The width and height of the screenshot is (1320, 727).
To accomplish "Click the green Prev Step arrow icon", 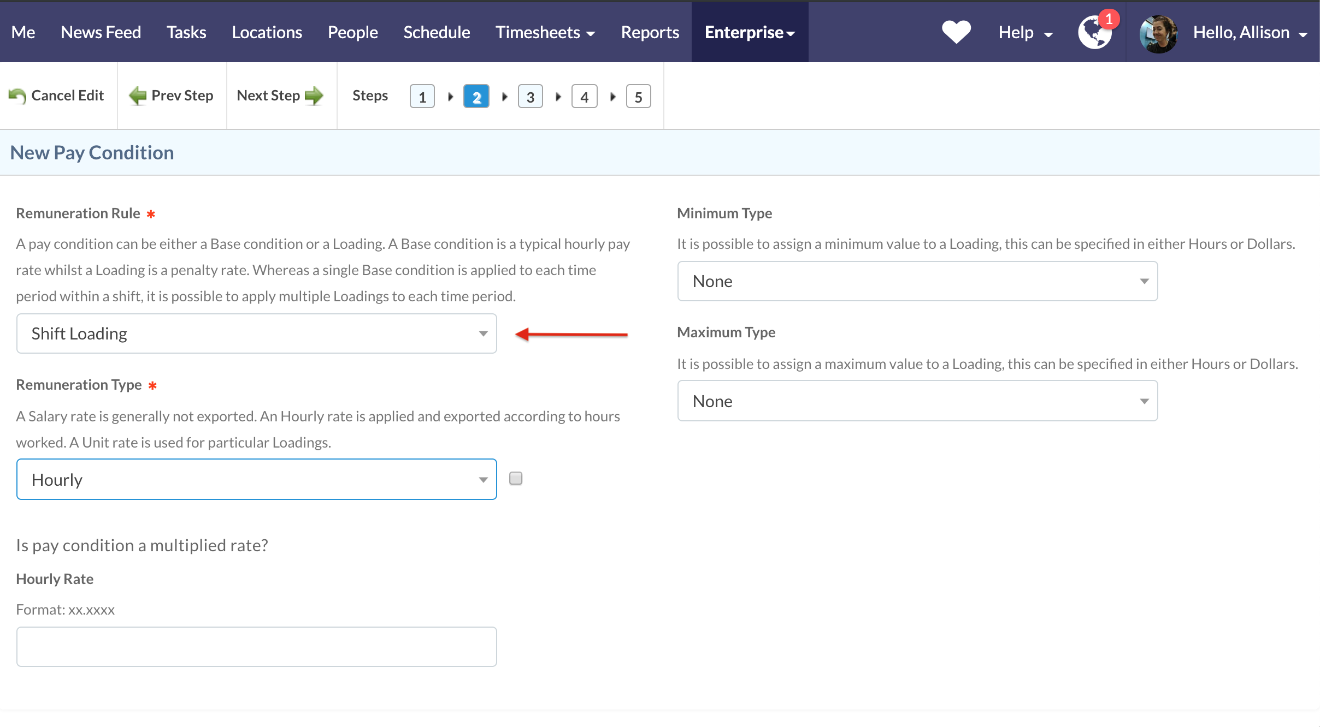I will (x=138, y=96).
